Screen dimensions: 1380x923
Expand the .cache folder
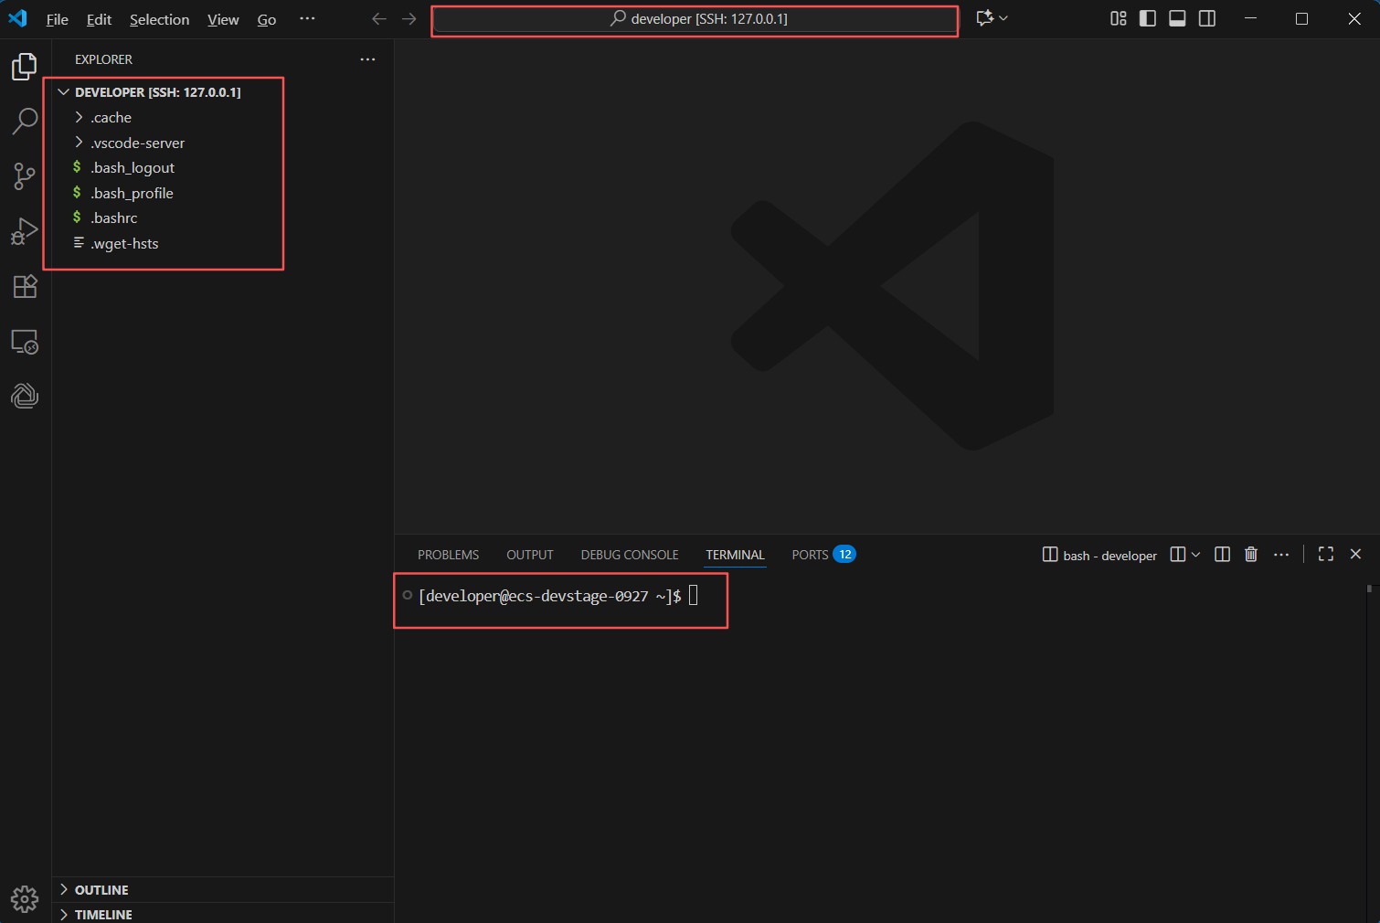pos(111,118)
